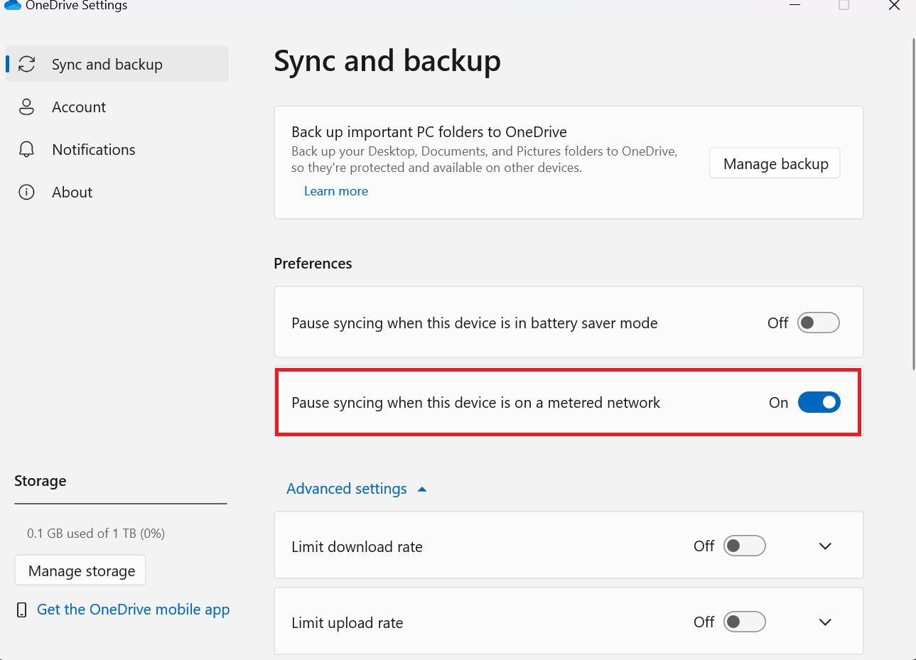The height and width of the screenshot is (660, 916).
Task: Turn on the Limit upload rate toggle
Action: pyautogui.click(x=744, y=622)
